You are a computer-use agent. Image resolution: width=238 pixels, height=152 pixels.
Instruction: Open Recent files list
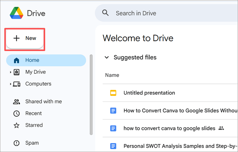click(x=33, y=113)
